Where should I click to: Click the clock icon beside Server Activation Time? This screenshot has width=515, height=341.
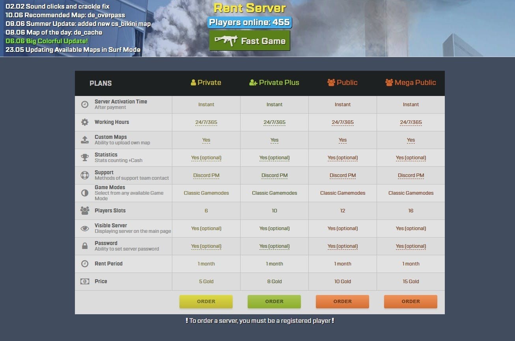coord(85,105)
